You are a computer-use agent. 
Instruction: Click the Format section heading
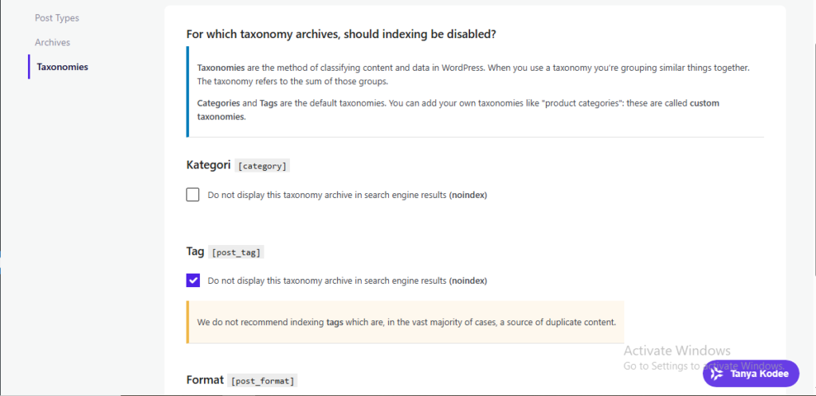click(x=205, y=379)
